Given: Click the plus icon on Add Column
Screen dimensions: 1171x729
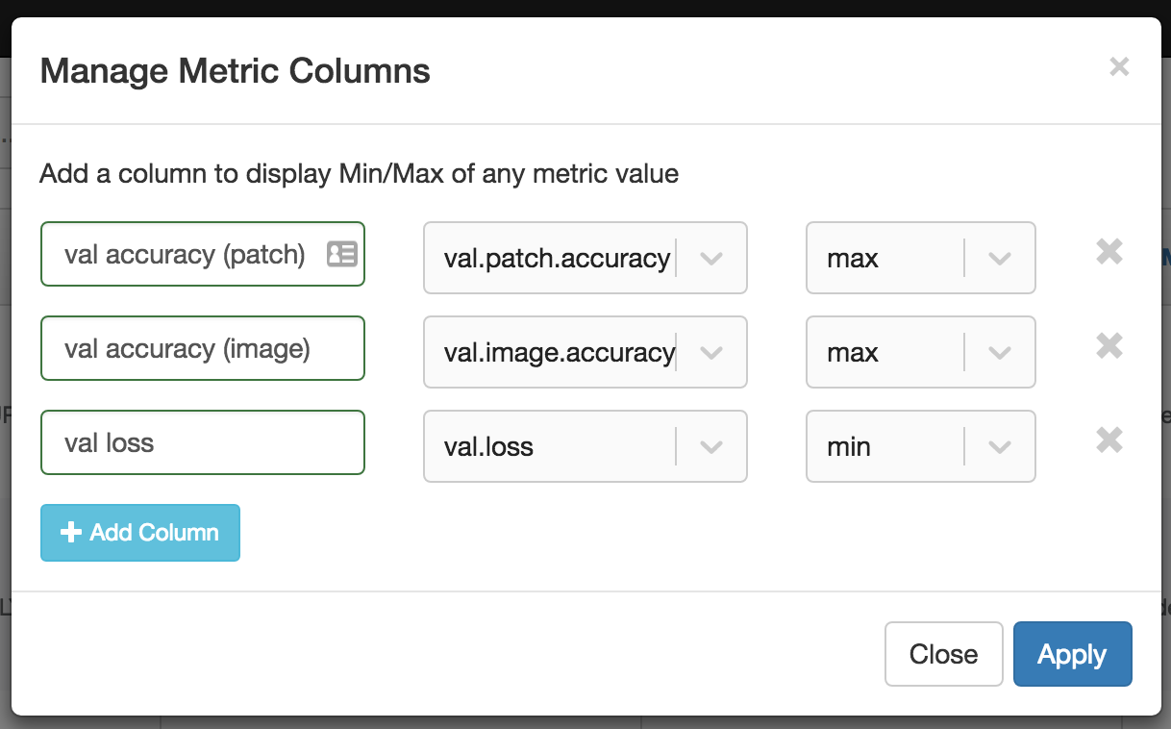Looking at the screenshot, I should [x=70, y=533].
